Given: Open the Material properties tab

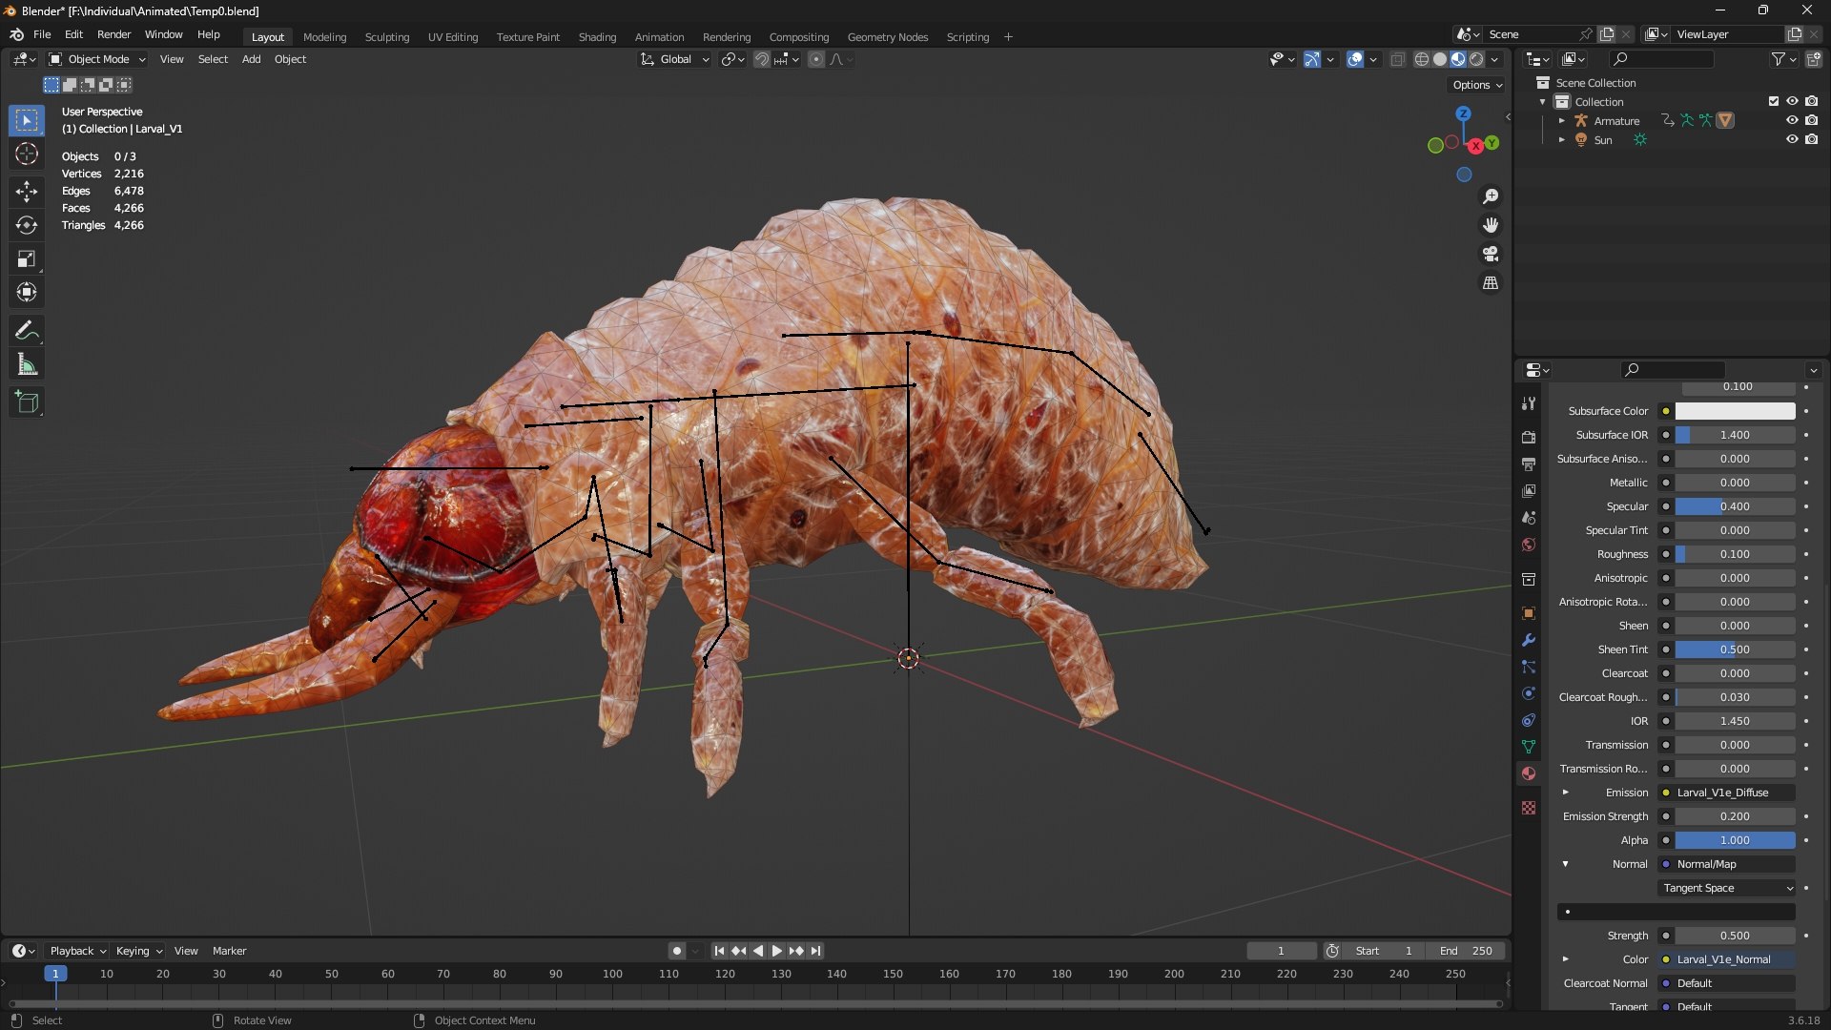Looking at the screenshot, I should [x=1529, y=773].
